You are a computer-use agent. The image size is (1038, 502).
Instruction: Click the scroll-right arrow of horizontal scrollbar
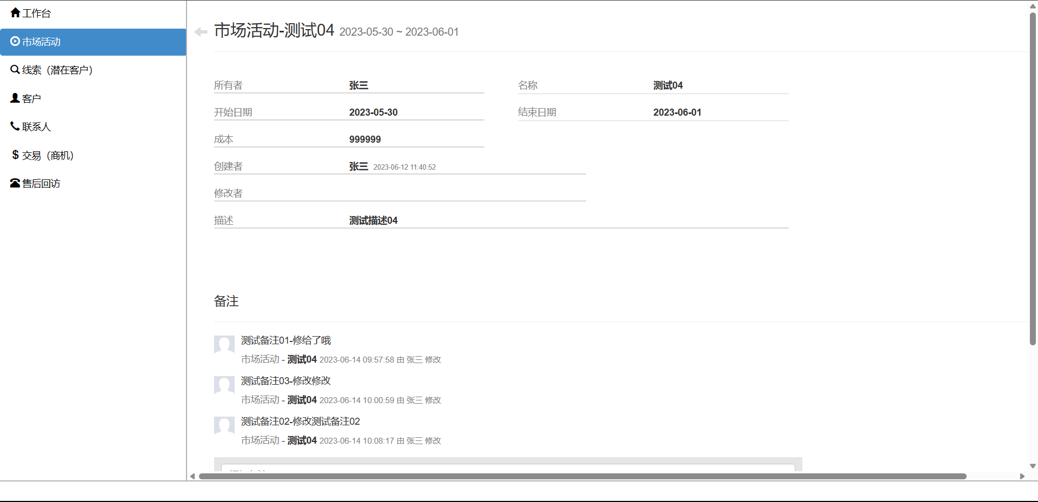point(1022,476)
